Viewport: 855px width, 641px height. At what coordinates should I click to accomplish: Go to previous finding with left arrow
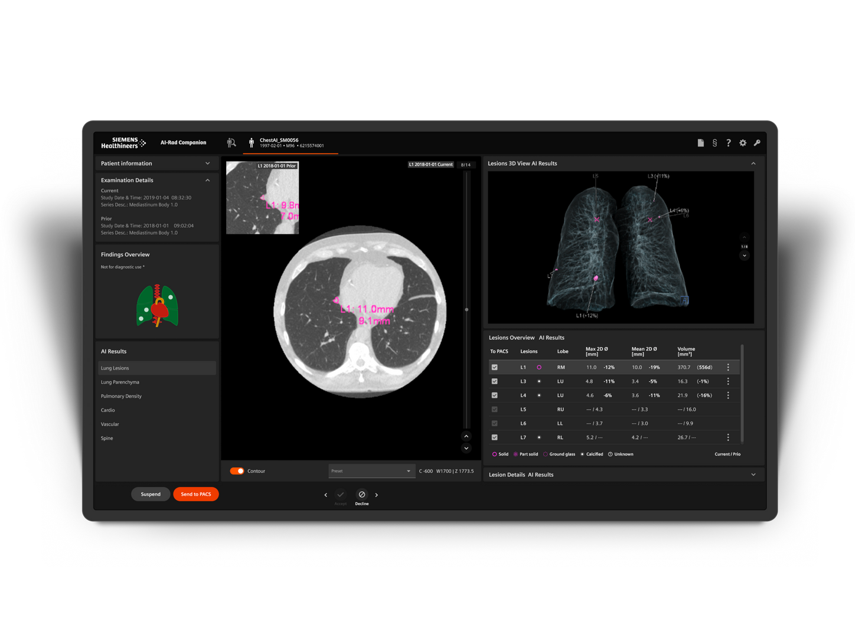326,495
